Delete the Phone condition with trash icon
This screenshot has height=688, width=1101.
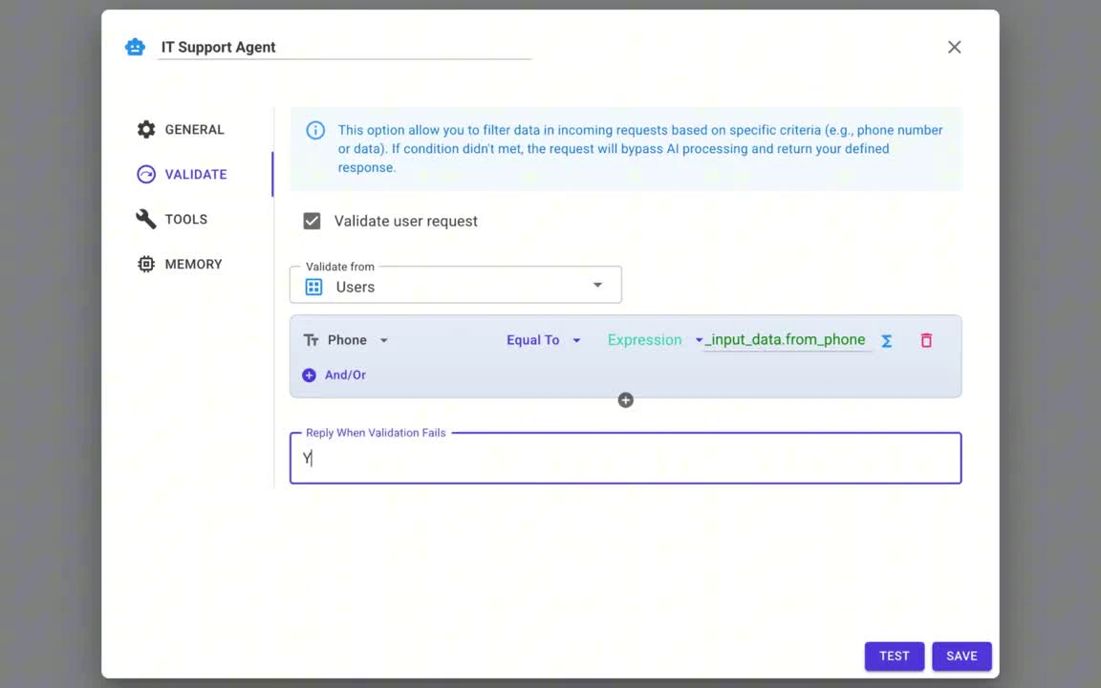[926, 340]
